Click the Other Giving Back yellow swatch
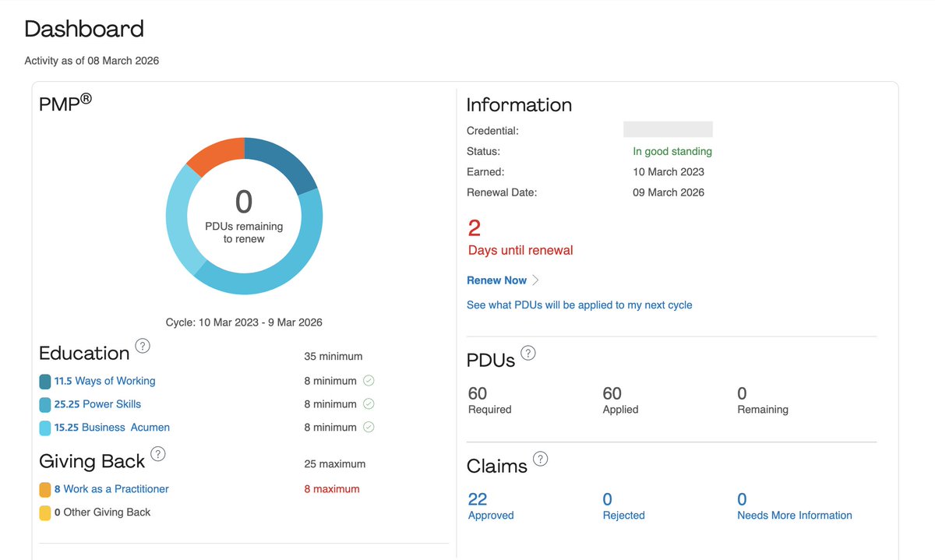This screenshot has width=935, height=560. click(45, 513)
